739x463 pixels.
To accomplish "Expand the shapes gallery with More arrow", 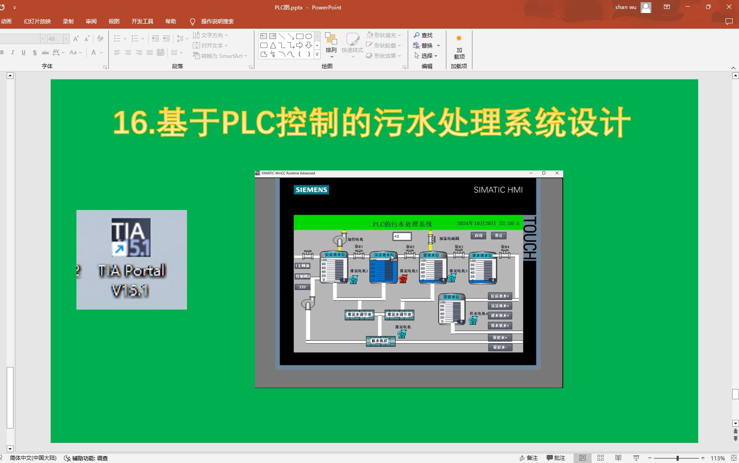I will 317,54.
